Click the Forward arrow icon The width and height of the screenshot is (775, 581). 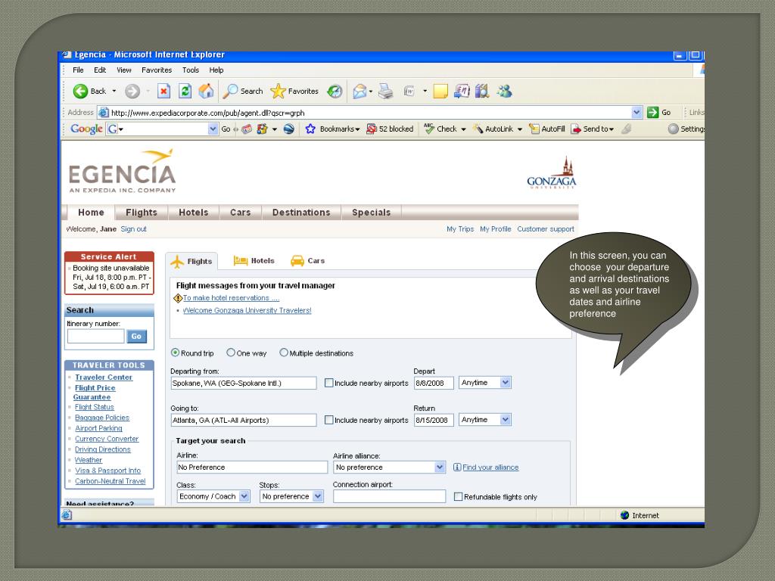132,91
